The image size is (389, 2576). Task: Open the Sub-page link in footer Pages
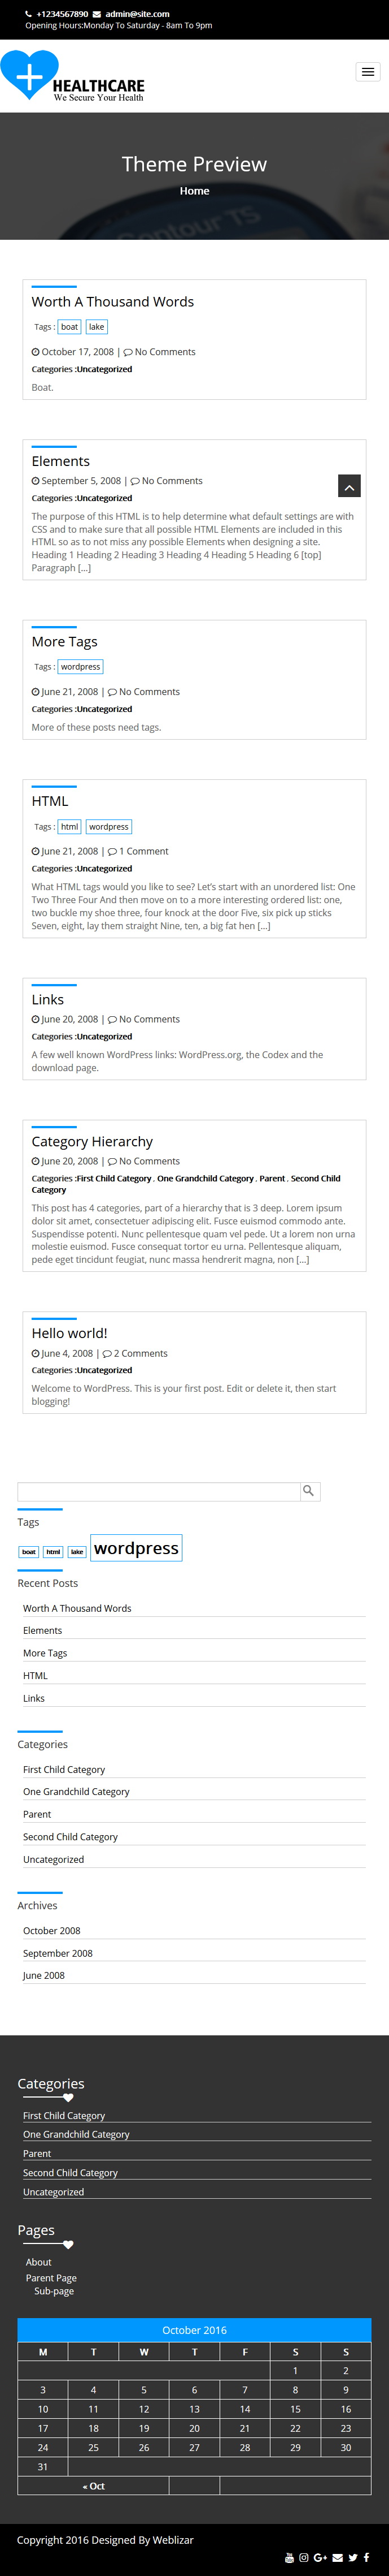point(54,2291)
